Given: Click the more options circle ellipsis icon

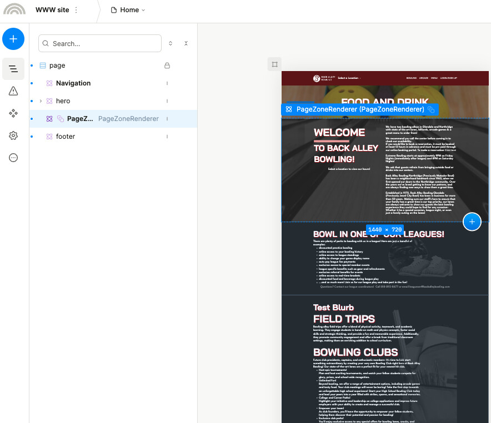Looking at the screenshot, I should tap(13, 158).
